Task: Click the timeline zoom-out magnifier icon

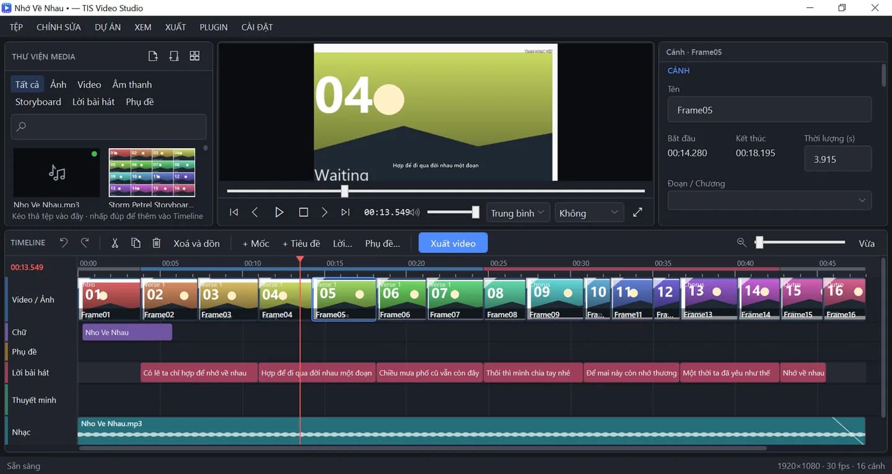Action: pos(741,243)
